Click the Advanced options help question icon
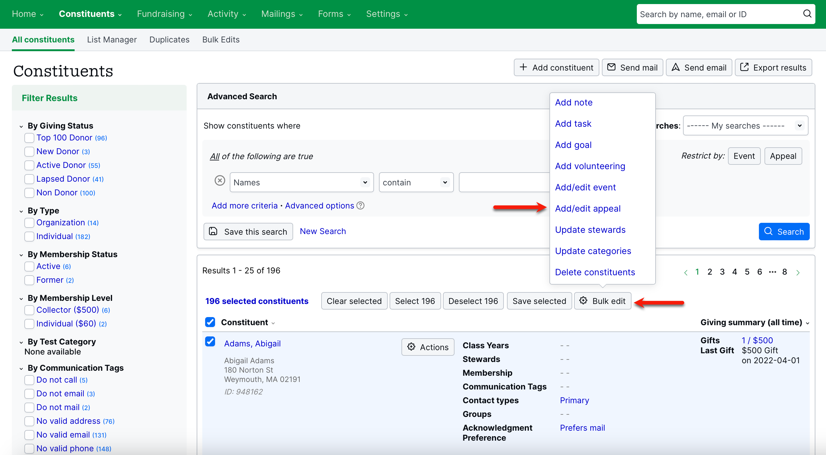Image resolution: width=826 pixels, height=455 pixels. click(361, 206)
